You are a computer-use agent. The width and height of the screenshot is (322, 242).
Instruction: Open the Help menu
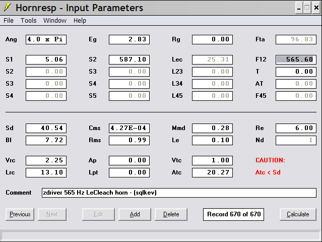click(x=80, y=21)
